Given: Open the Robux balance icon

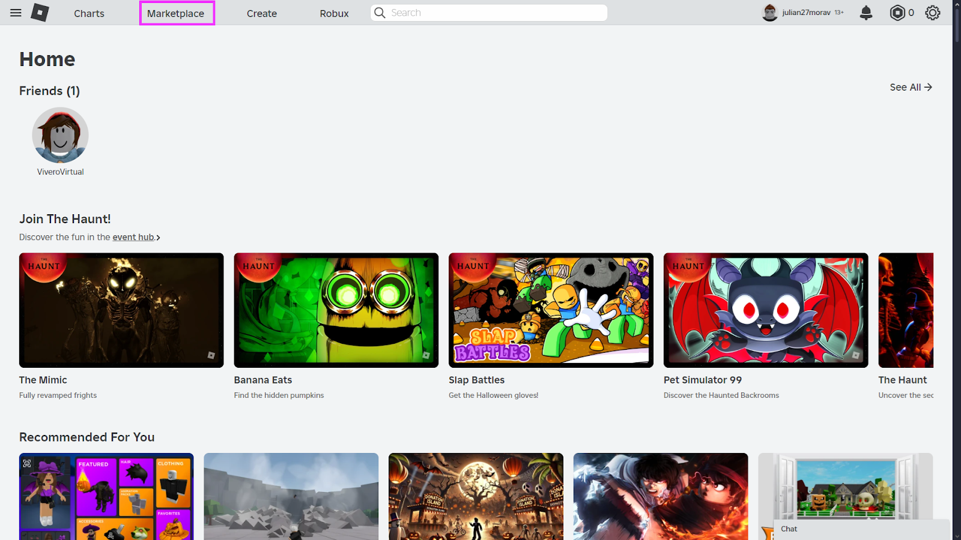Looking at the screenshot, I should coord(897,13).
